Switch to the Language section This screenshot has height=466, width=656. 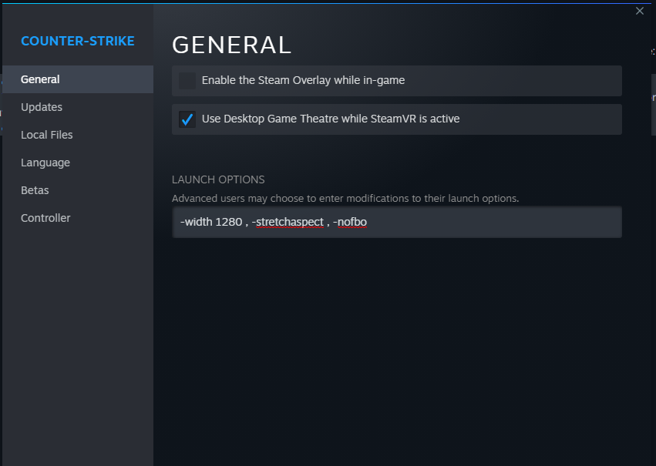pyautogui.click(x=78, y=163)
